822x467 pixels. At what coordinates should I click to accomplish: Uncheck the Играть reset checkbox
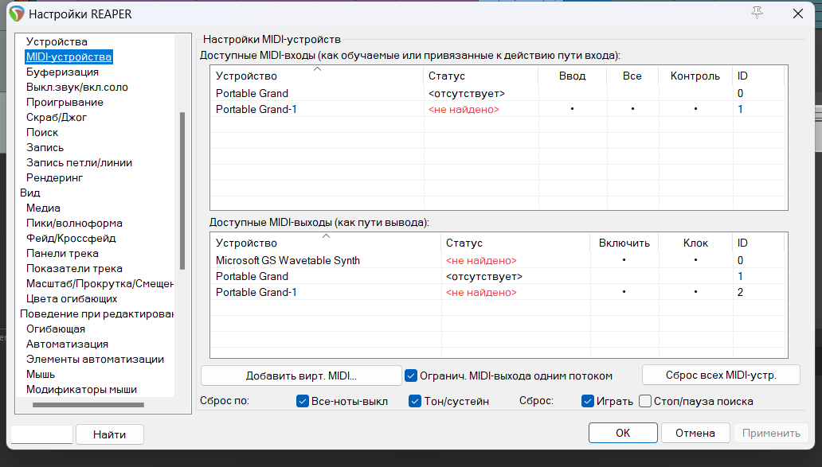[588, 401]
